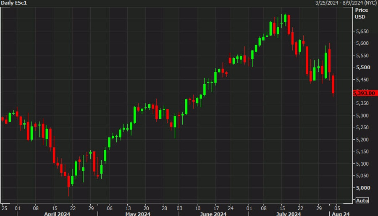378x216 pixels.
Task: Click the 5,500 price axis tick
Action: pos(363,68)
